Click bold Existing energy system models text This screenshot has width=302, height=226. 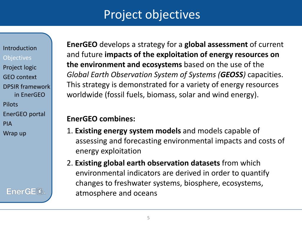128,131
